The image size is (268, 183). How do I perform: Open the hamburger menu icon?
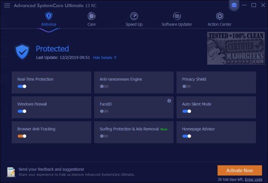point(7,5)
